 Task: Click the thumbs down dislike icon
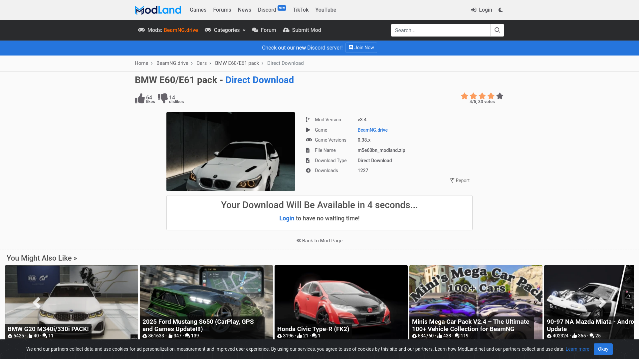point(163,98)
